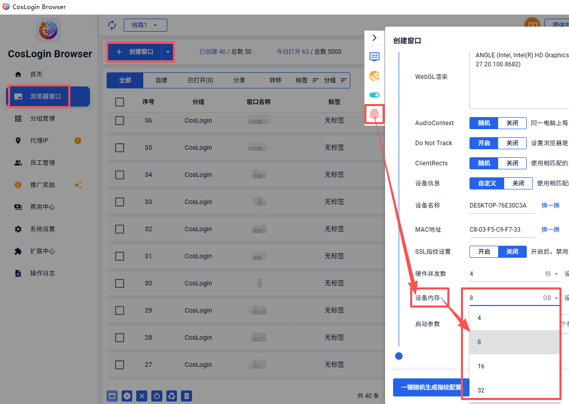The width and height of the screenshot is (569, 404).
Task: Tick the checkbox for row 35
Action: pyautogui.click(x=120, y=148)
